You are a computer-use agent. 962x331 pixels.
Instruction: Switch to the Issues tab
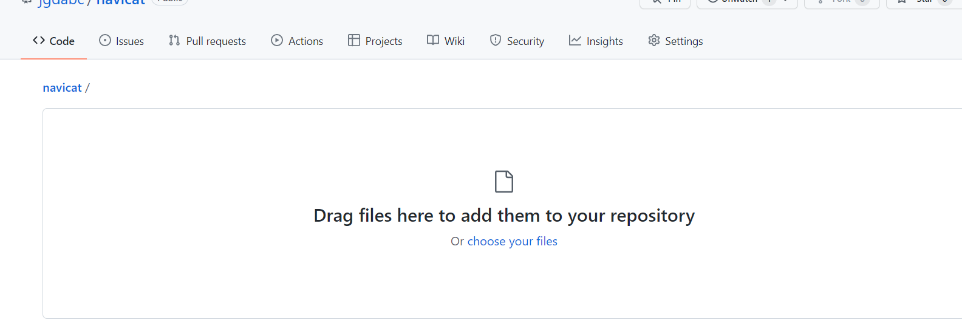click(121, 41)
